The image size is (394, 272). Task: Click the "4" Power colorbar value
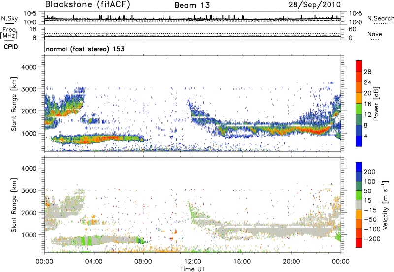pos(366,136)
